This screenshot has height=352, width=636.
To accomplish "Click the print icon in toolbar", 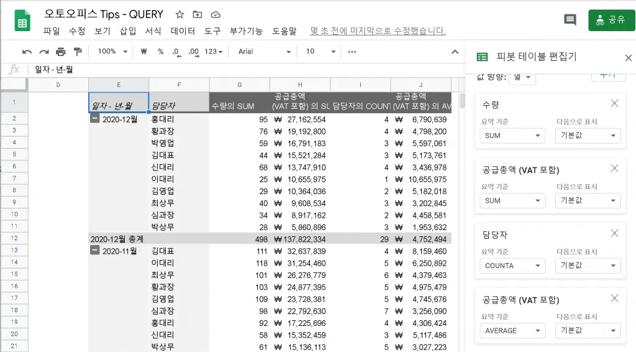I will tap(60, 52).
